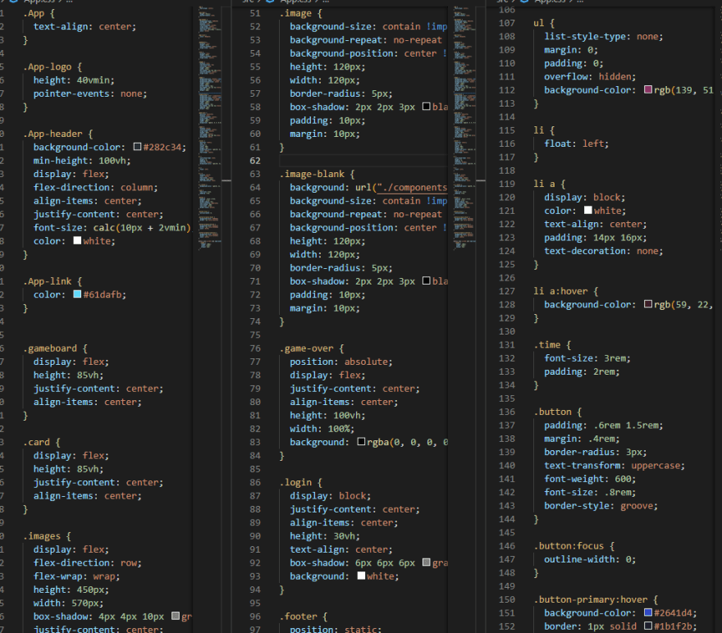Click the ".image-blank {" selector
Screen dimensions: 722x633
pyautogui.click(x=318, y=174)
